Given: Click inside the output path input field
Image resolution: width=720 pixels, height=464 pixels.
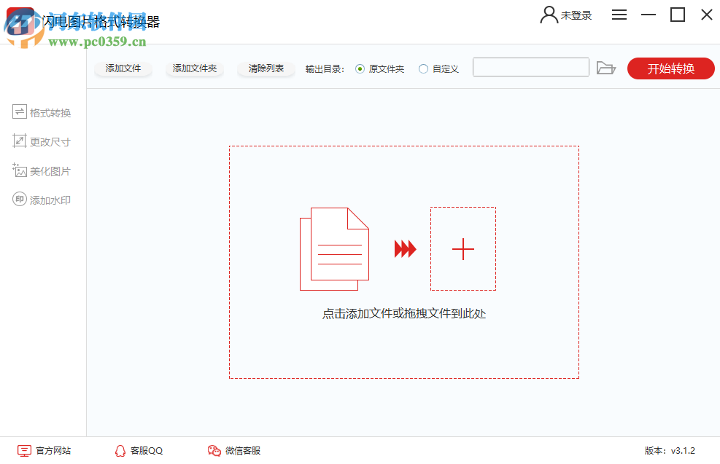Looking at the screenshot, I should click(530, 67).
